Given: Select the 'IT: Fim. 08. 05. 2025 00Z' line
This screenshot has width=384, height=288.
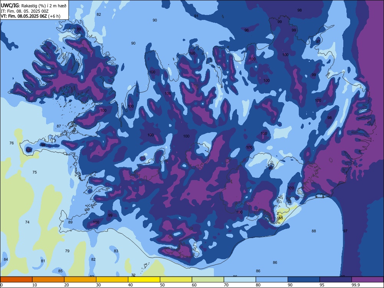Looking at the screenshot, I should click(x=25, y=11).
